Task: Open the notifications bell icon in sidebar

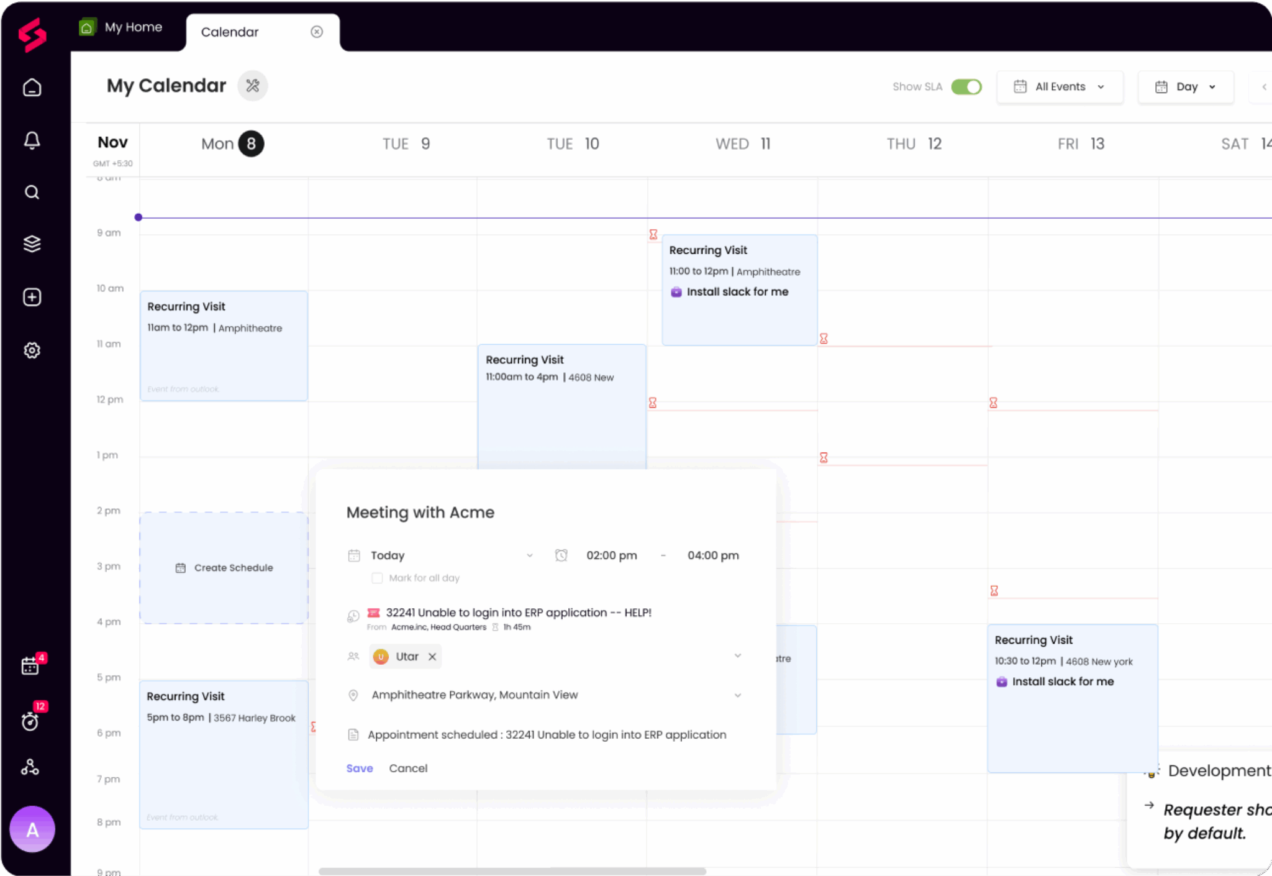Action: tap(32, 140)
